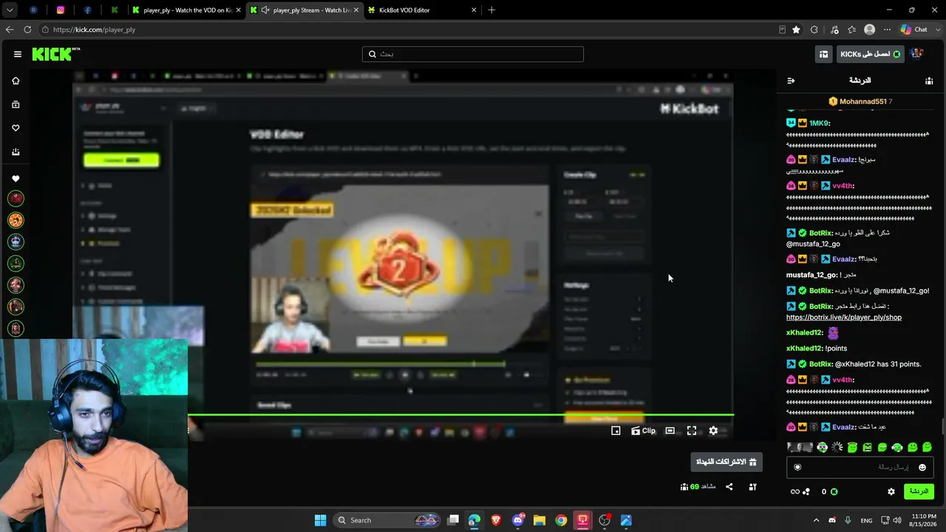Open Brave browser from the taskbar
The width and height of the screenshot is (946, 532).
(x=496, y=520)
